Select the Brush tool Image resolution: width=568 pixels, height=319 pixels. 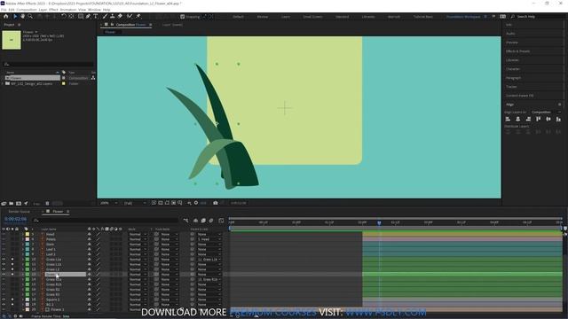point(105,16)
